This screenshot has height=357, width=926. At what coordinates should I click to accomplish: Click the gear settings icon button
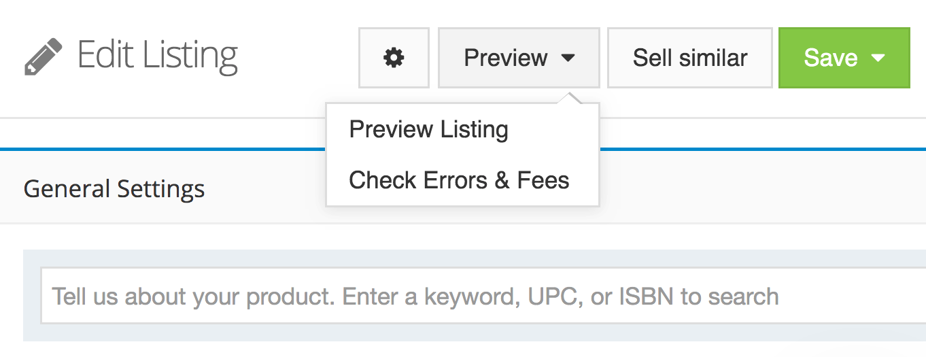[394, 58]
